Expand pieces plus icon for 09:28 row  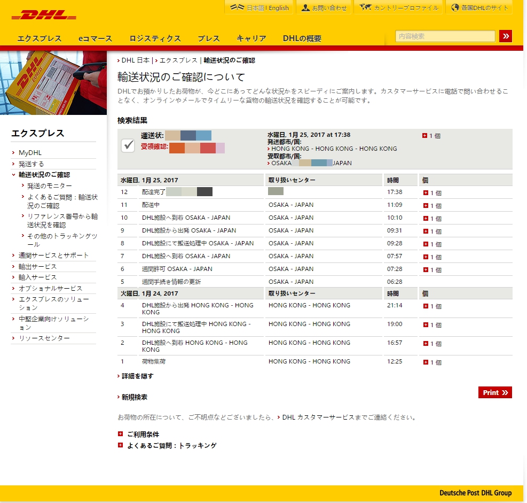click(x=426, y=244)
